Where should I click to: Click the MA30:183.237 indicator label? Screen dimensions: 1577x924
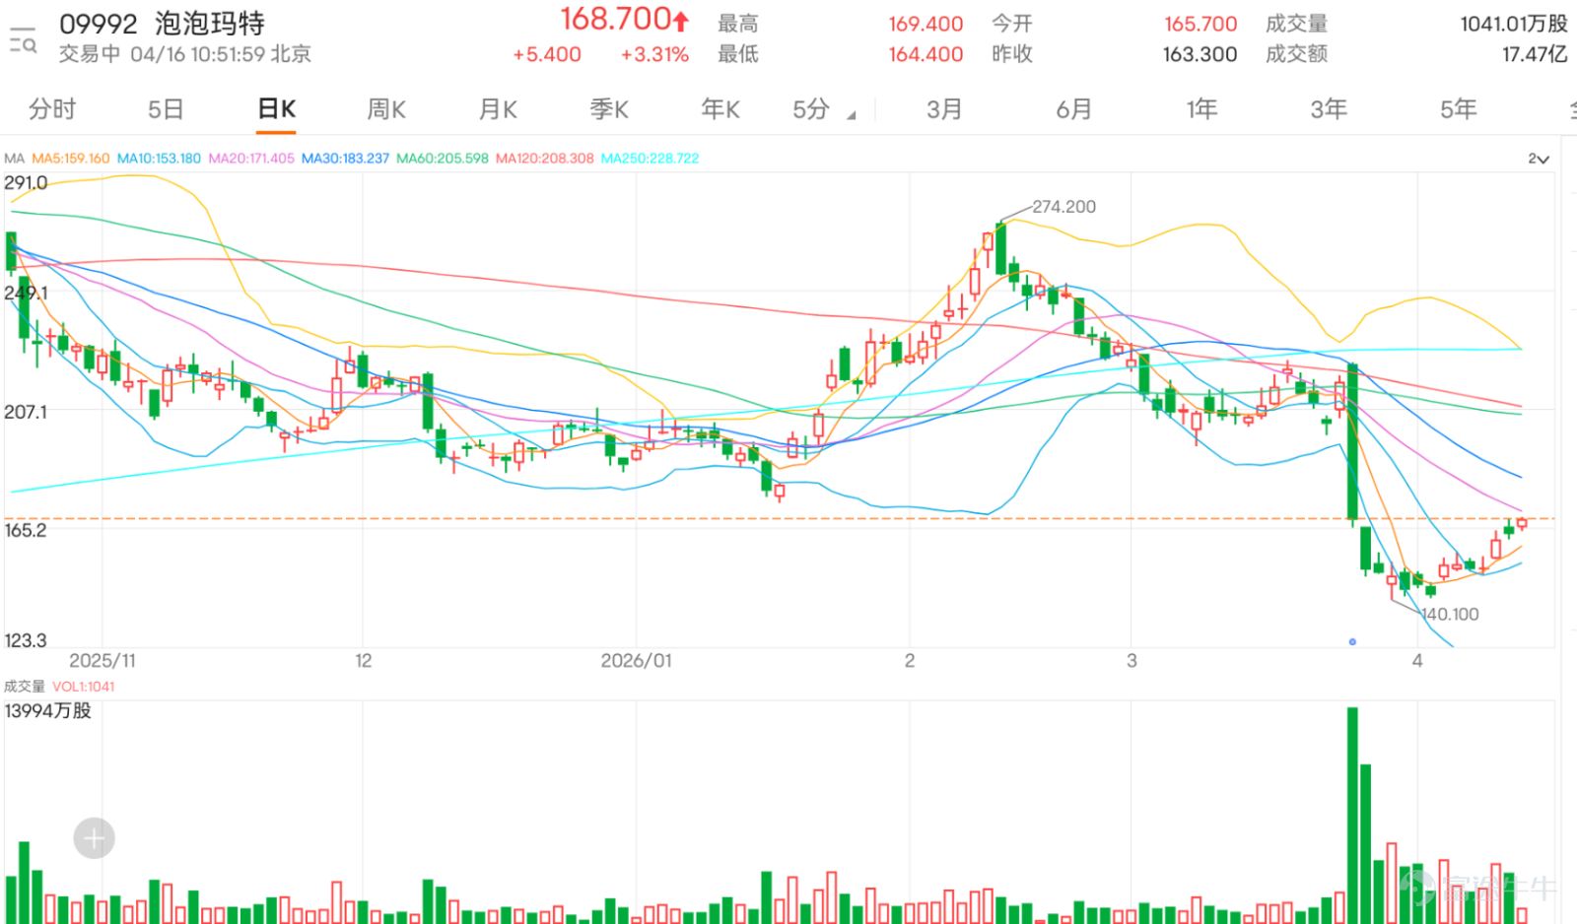[345, 159]
